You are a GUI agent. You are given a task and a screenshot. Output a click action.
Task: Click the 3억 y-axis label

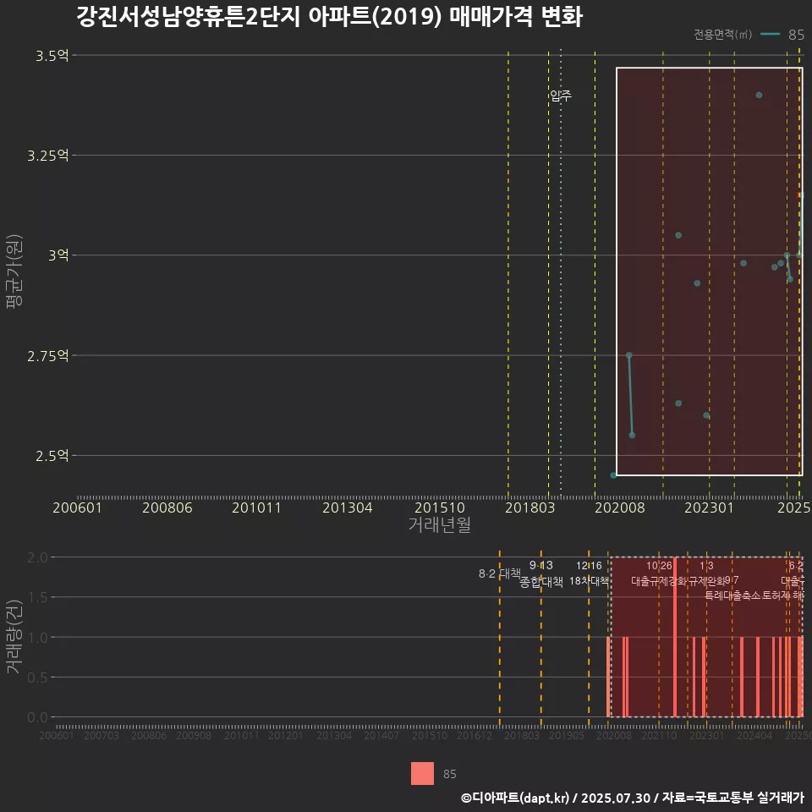click(58, 255)
